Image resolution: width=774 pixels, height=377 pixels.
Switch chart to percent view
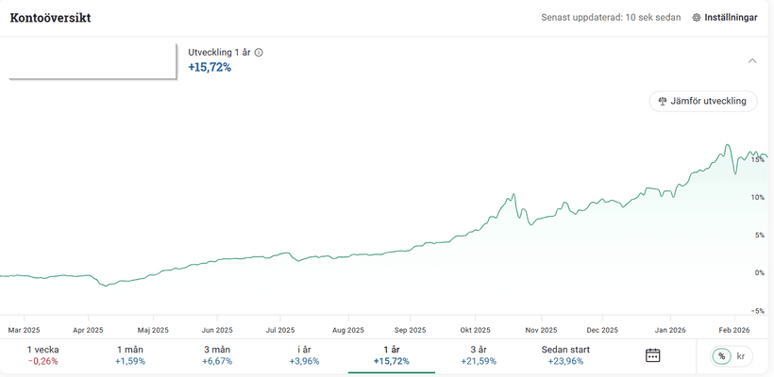point(721,356)
